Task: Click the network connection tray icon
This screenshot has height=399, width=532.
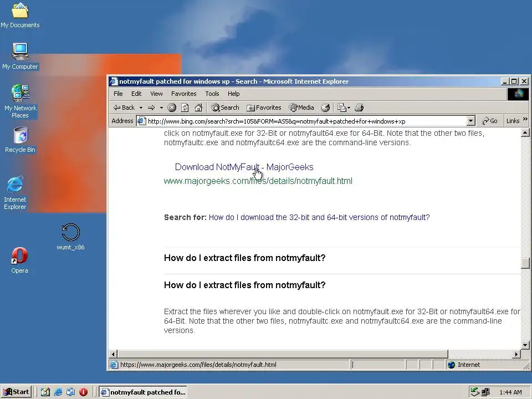Action: [x=485, y=392]
